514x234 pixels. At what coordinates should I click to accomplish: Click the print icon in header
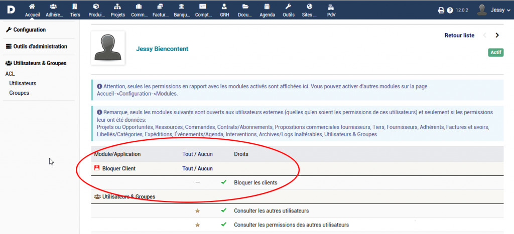click(x=441, y=10)
